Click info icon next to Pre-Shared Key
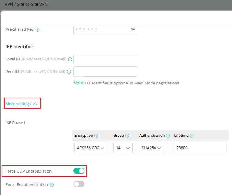This screenshot has height=196, width=232. (38, 29)
